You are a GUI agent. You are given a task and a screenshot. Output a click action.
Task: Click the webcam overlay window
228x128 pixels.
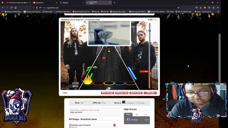[x=196, y=100]
